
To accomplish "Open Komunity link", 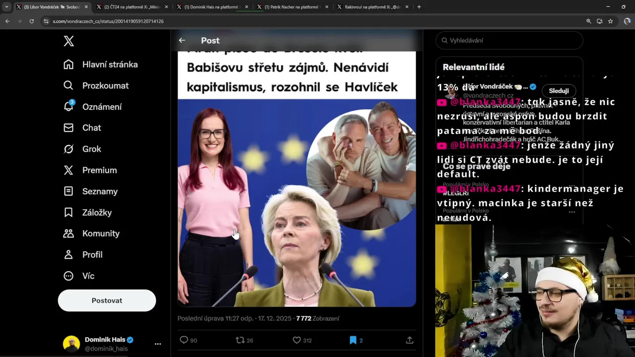I will [101, 234].
